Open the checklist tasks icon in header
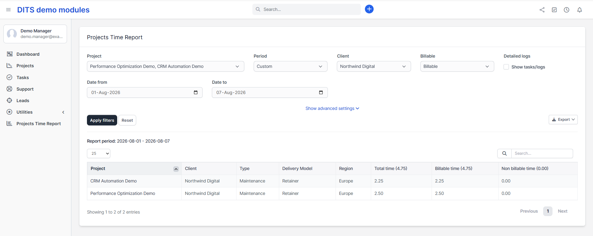 (554, 10)
